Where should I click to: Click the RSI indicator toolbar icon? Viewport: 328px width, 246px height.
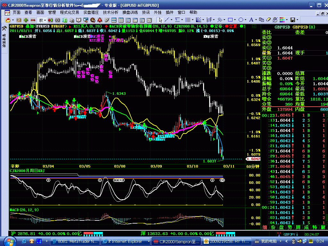[x=19, y=20]
